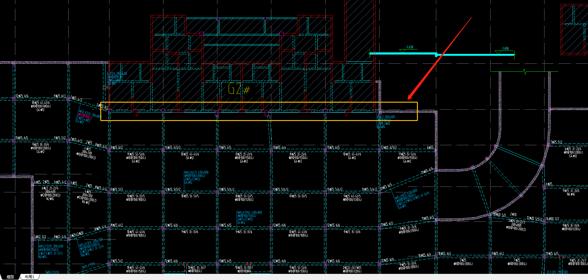This screenshot has width=588, height=280.
Task: Select the rotated WKLX13(1) 300x700 label
Action: [x=91, y=243]
